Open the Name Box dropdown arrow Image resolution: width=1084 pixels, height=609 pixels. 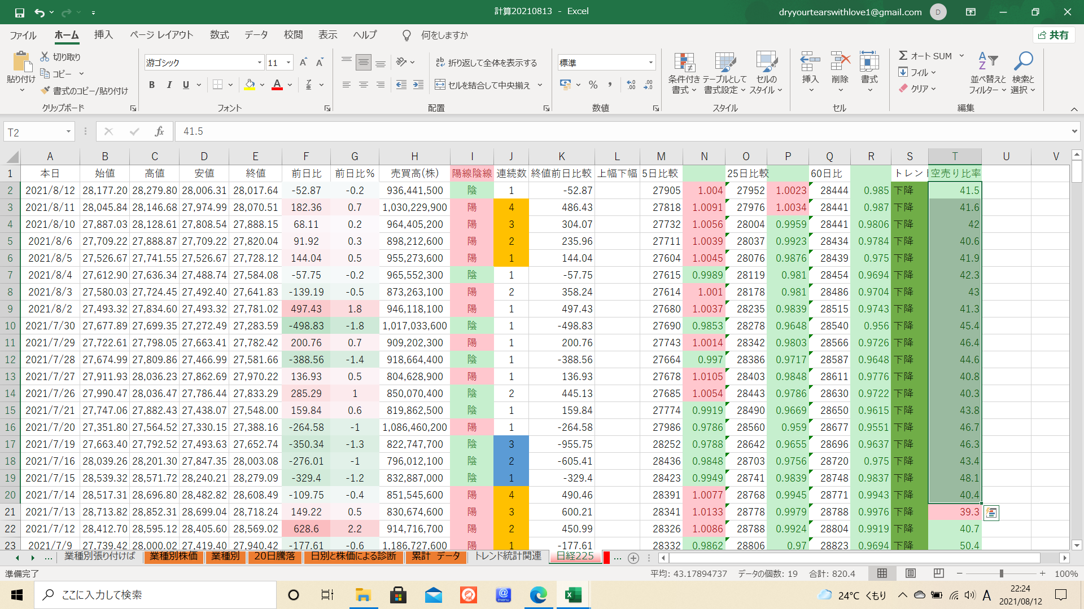click(68, 132)
